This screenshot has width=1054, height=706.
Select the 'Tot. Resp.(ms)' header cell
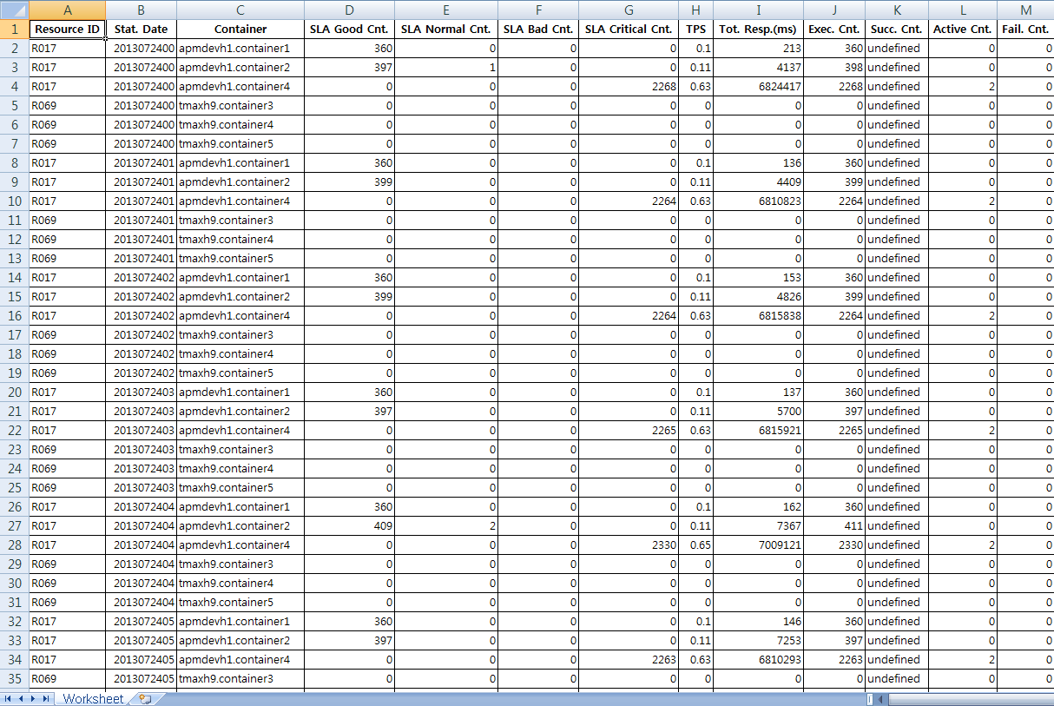[x=759, y=29]
